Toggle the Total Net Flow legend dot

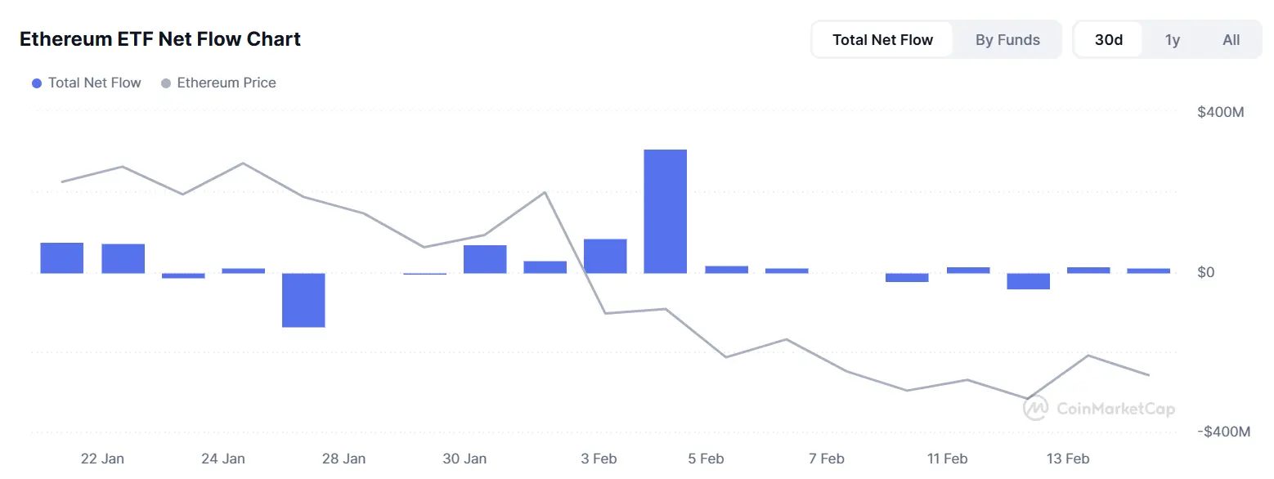pyautogui.click(x=36, y=83)
